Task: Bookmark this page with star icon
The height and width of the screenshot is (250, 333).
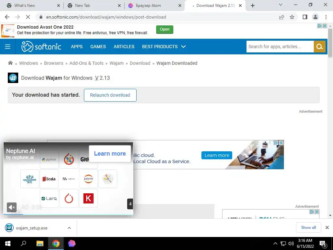Action: click(292, 17)
